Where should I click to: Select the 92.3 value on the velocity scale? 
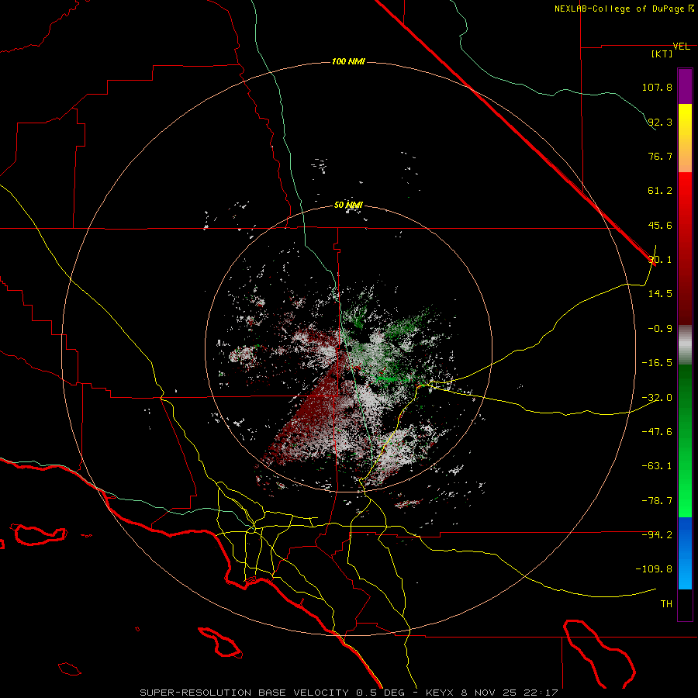pyautogui.click(x=660, y=122)
